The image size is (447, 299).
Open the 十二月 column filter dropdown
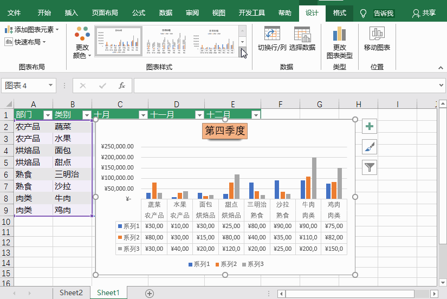click(x=256, y=115)
